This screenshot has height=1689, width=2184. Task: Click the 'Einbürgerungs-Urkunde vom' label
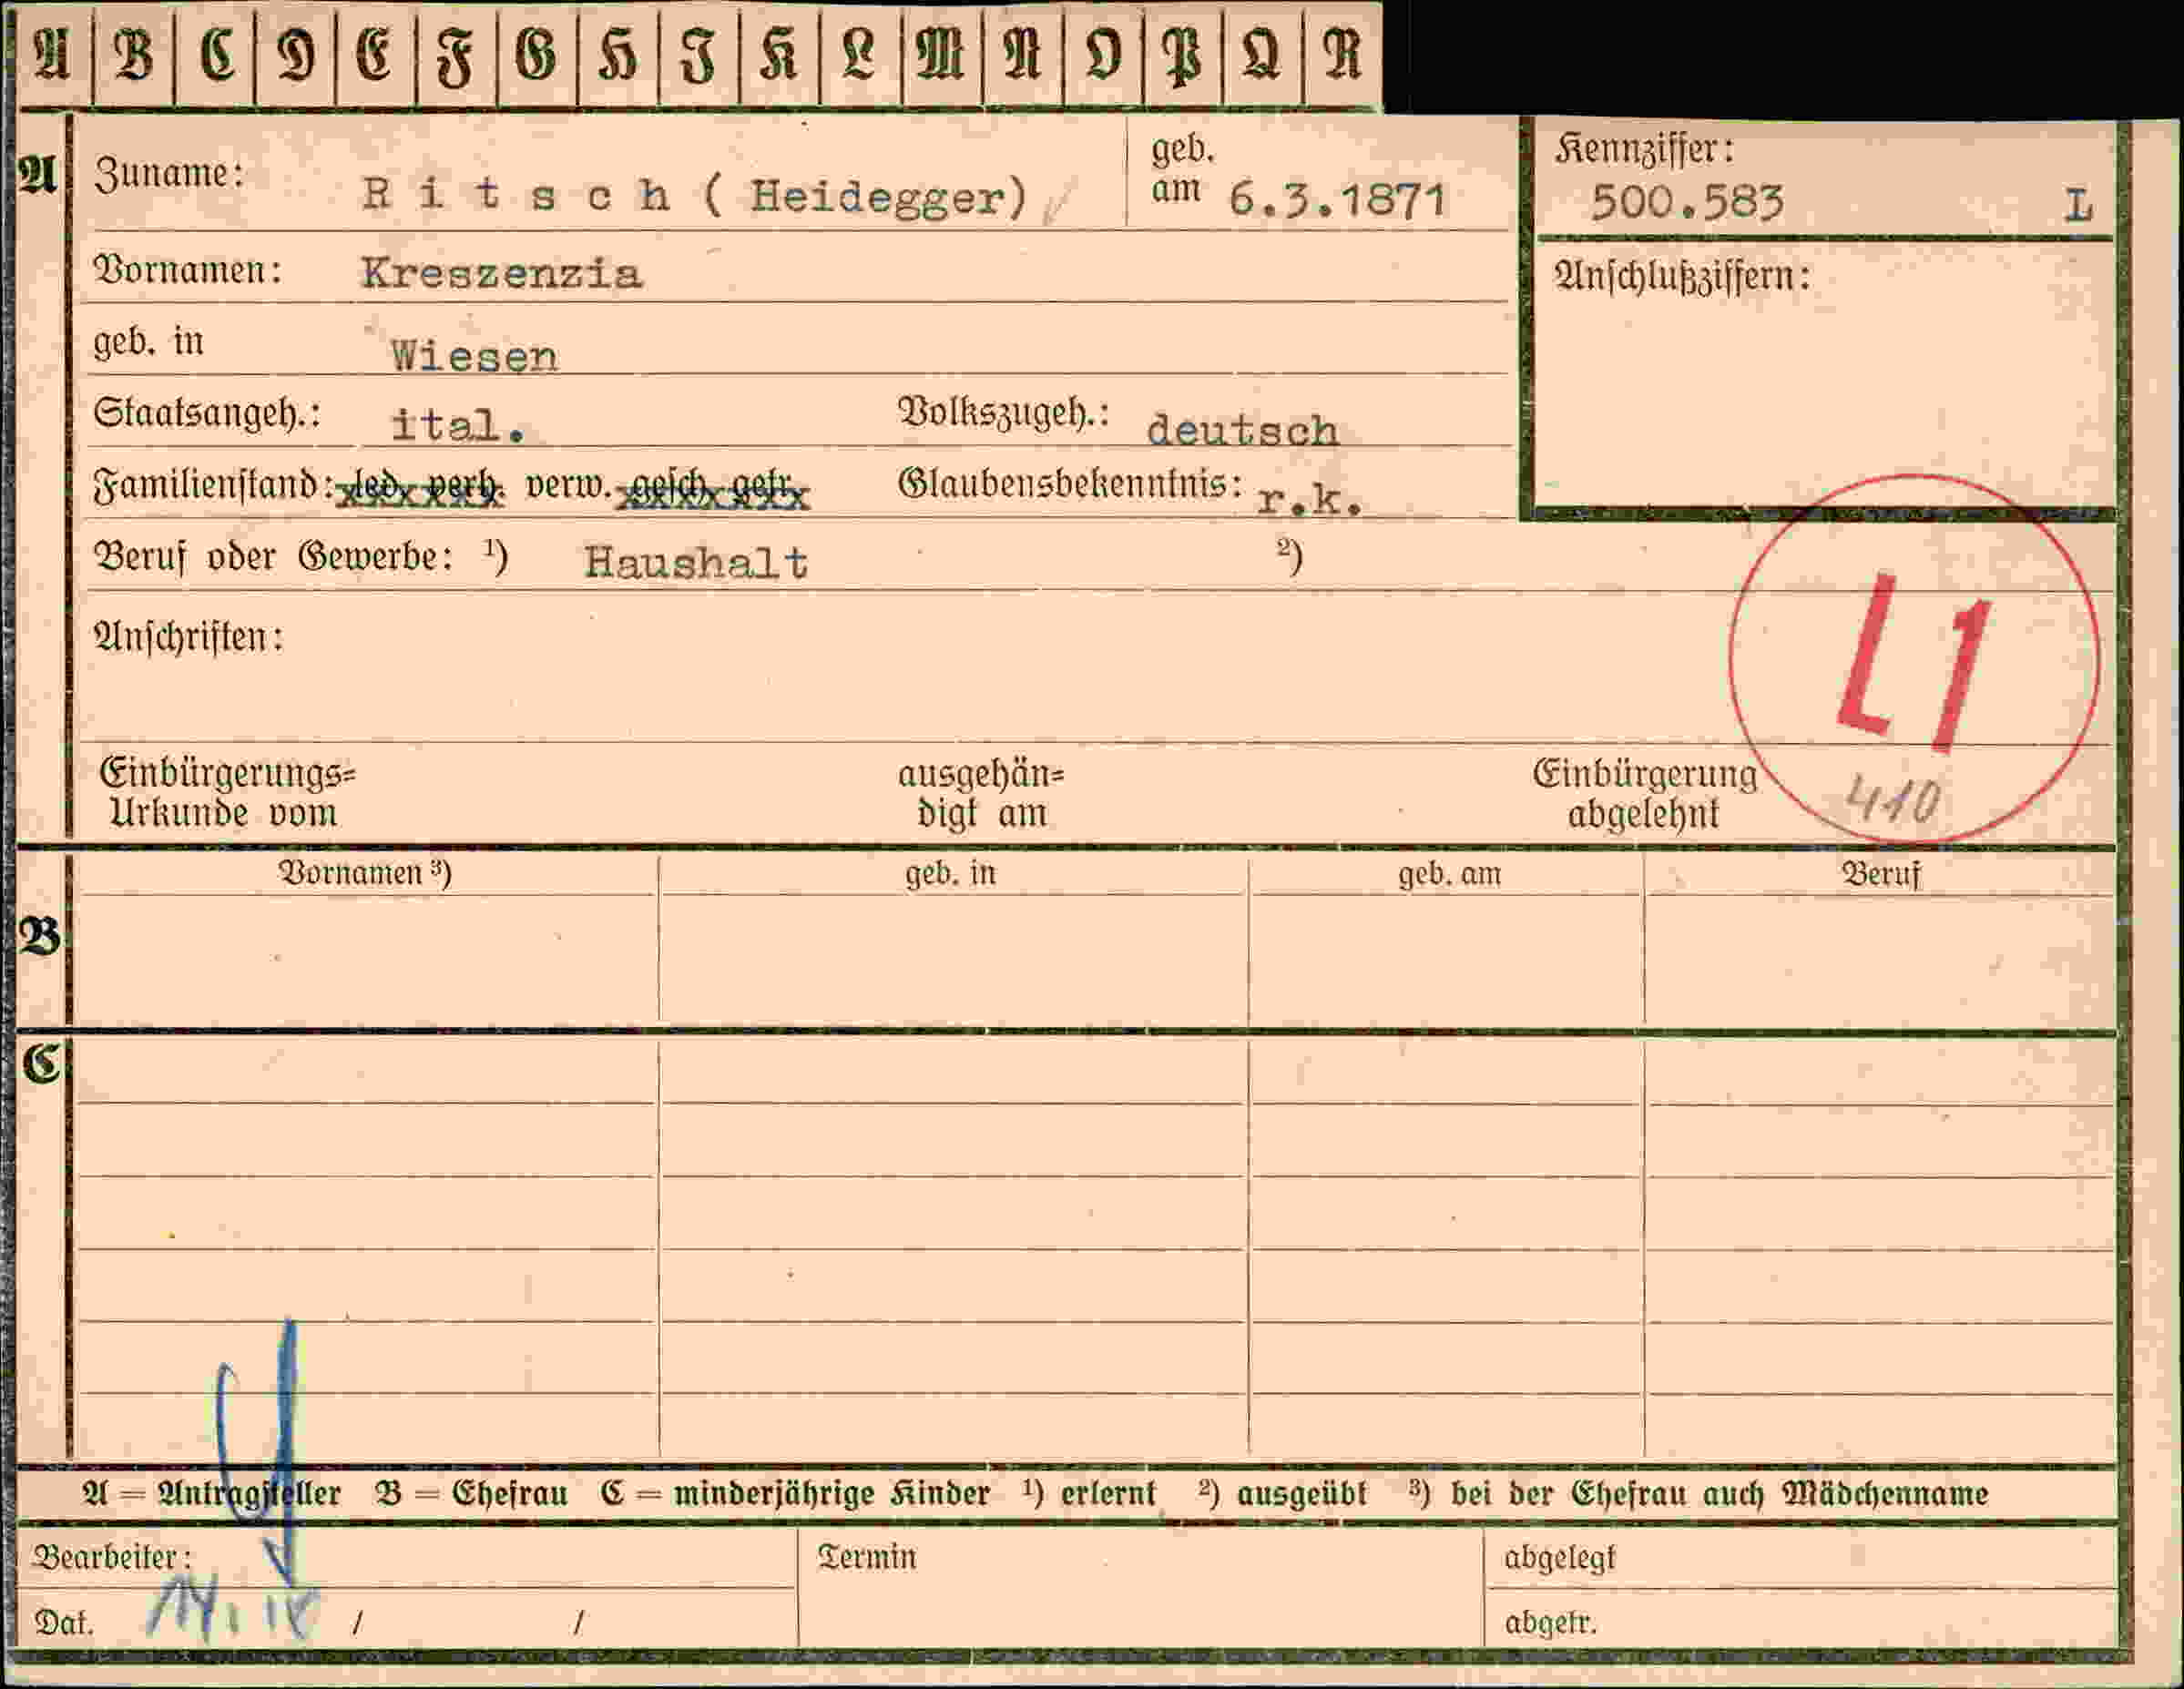[228, 793]
